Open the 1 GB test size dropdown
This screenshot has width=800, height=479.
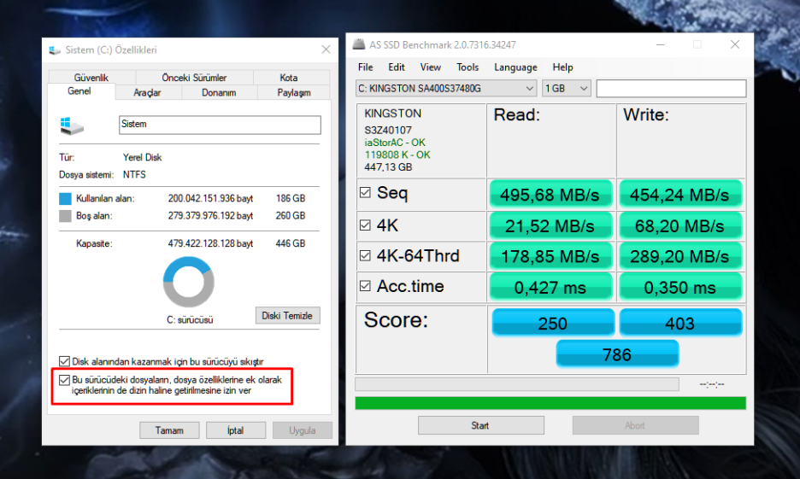567,88
